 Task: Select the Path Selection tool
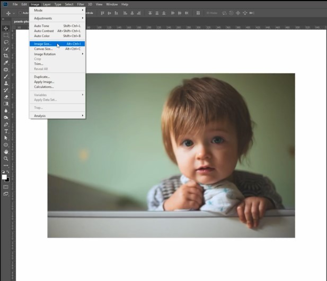click(x=6, y=138)
